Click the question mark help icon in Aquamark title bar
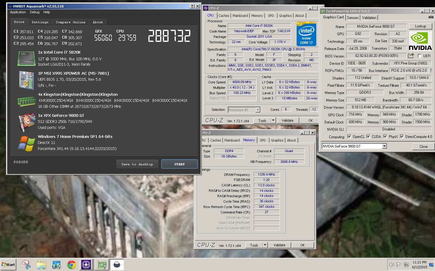 [x=192, y=6]
